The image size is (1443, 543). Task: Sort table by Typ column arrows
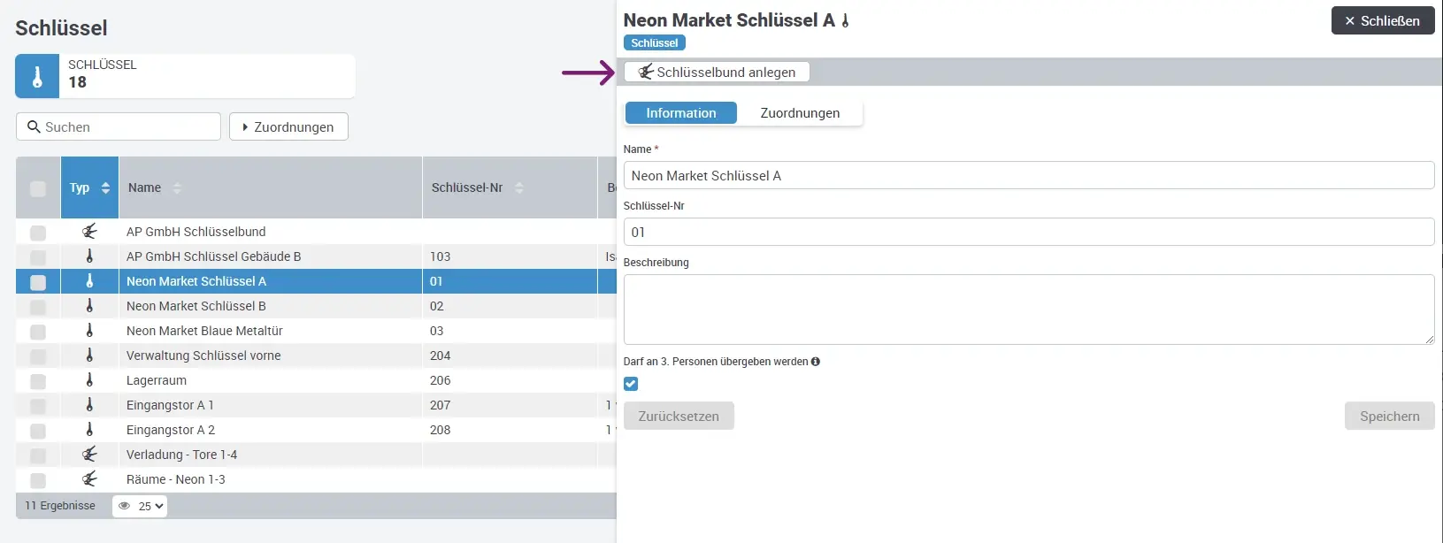point(105,187)
